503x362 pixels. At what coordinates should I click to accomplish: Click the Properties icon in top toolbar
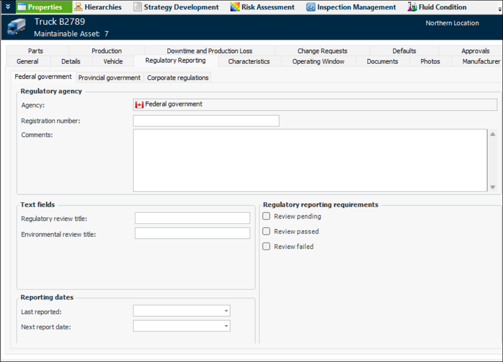22,7
